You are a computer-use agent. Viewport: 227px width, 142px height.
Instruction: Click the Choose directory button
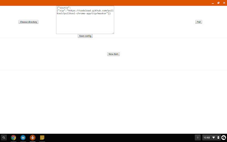click(x=28, y=22)
